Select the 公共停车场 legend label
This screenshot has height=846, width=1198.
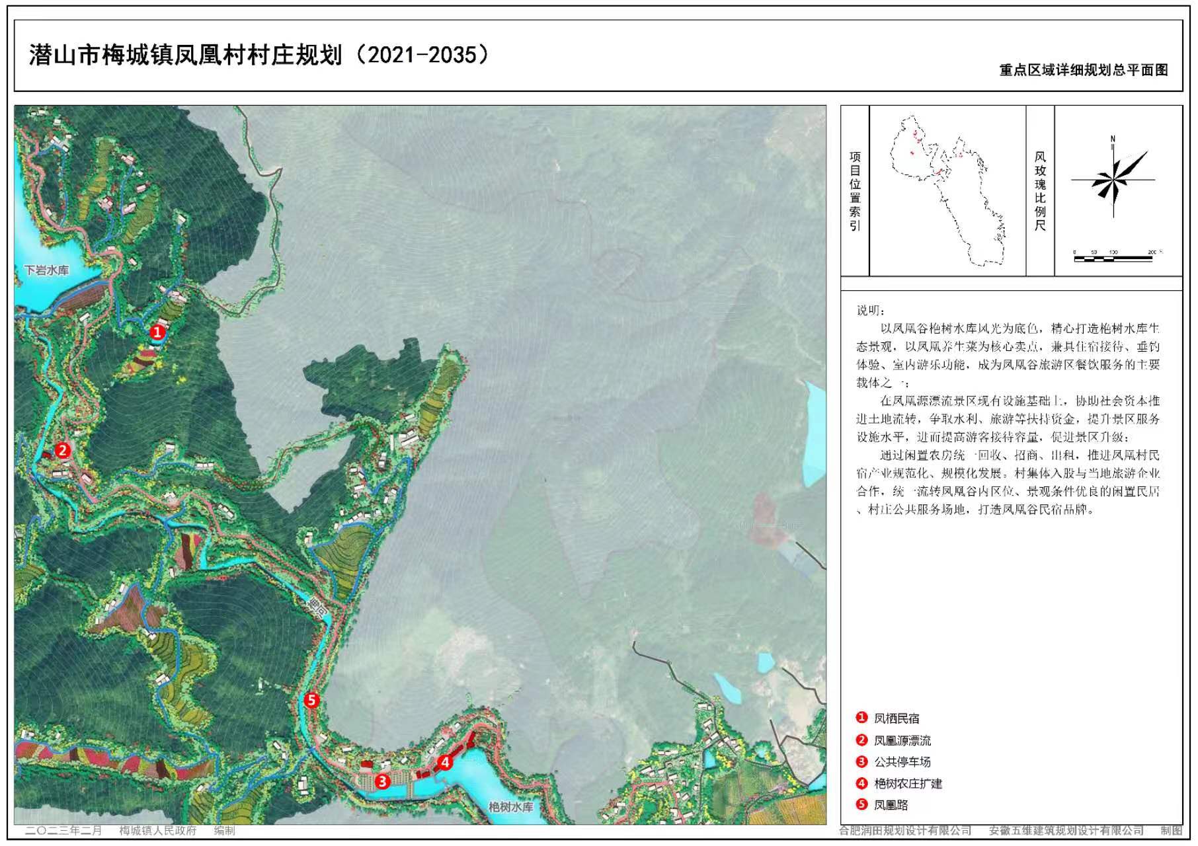pos(902,761)
